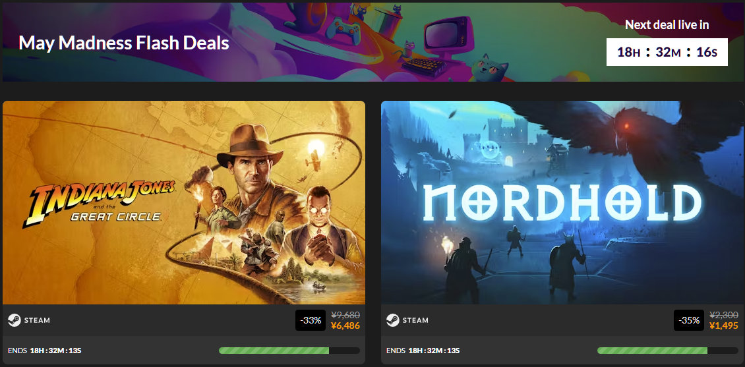Image resolution: width=745 pixels, height=367 pixels.
Task: Select the ¥6,486 sale price
Action: pos(345,325)
